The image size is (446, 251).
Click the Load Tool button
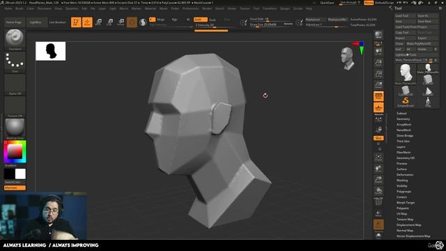click(406, 15)
